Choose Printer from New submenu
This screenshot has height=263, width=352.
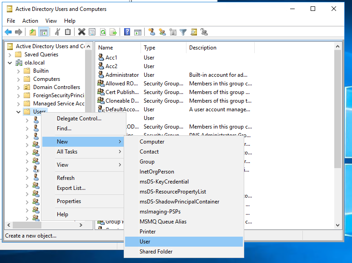click(184, 232)
